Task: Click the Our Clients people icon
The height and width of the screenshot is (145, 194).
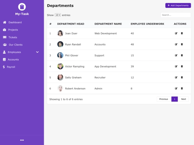Action: tap(5, 45)
